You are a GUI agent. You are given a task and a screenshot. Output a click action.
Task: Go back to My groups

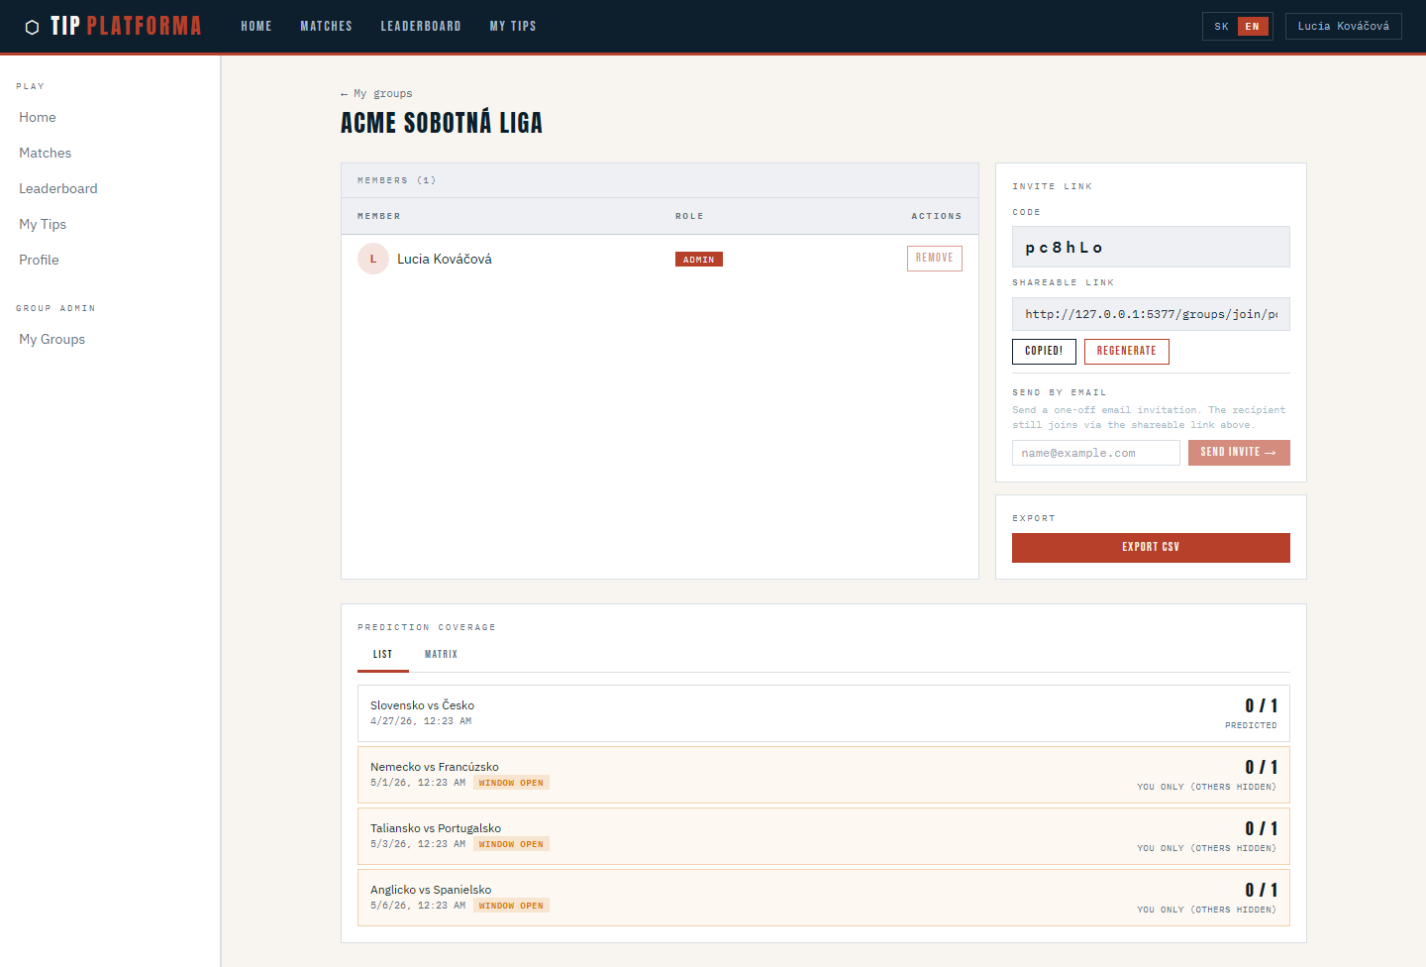[x=376, y=94]
